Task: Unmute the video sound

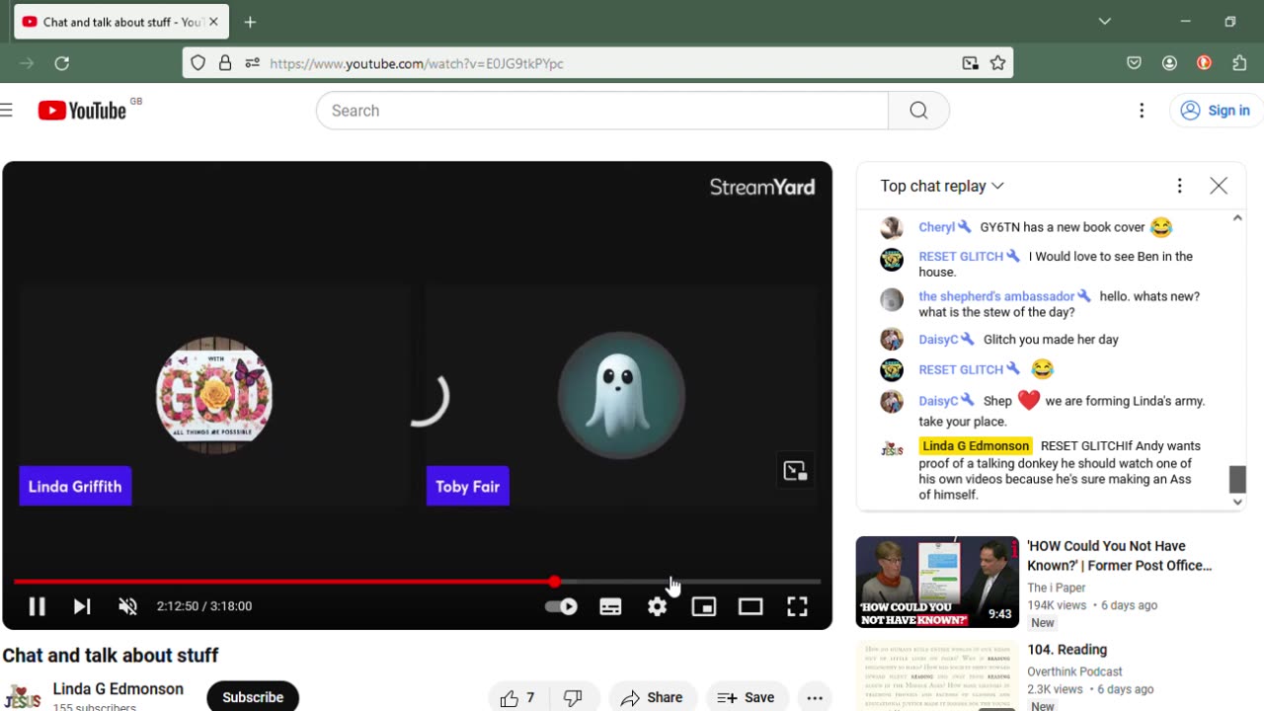Action: (x=127, y=606)
